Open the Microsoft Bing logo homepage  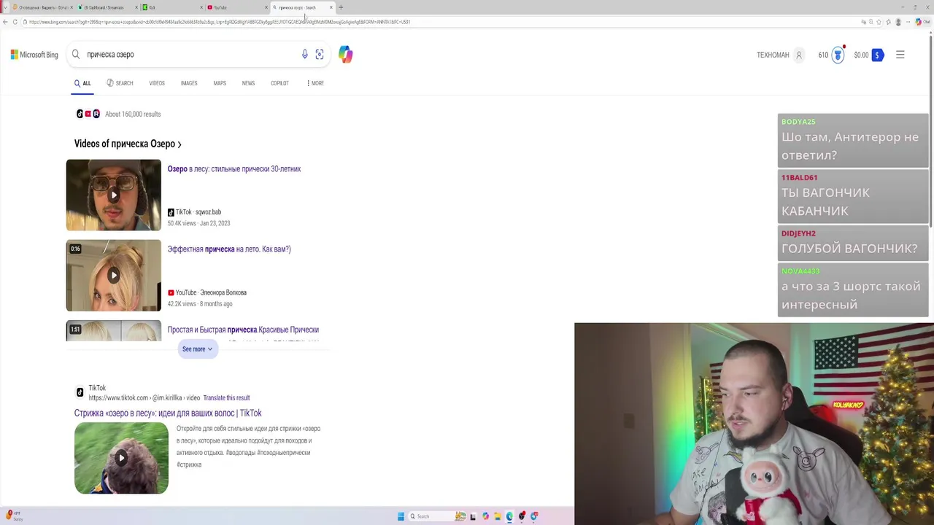[x=34, y=55]
